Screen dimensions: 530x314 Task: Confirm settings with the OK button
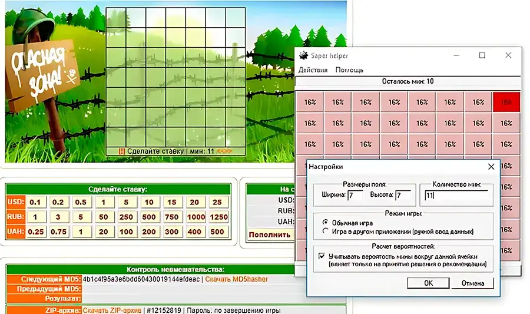(x=428, y=283)
